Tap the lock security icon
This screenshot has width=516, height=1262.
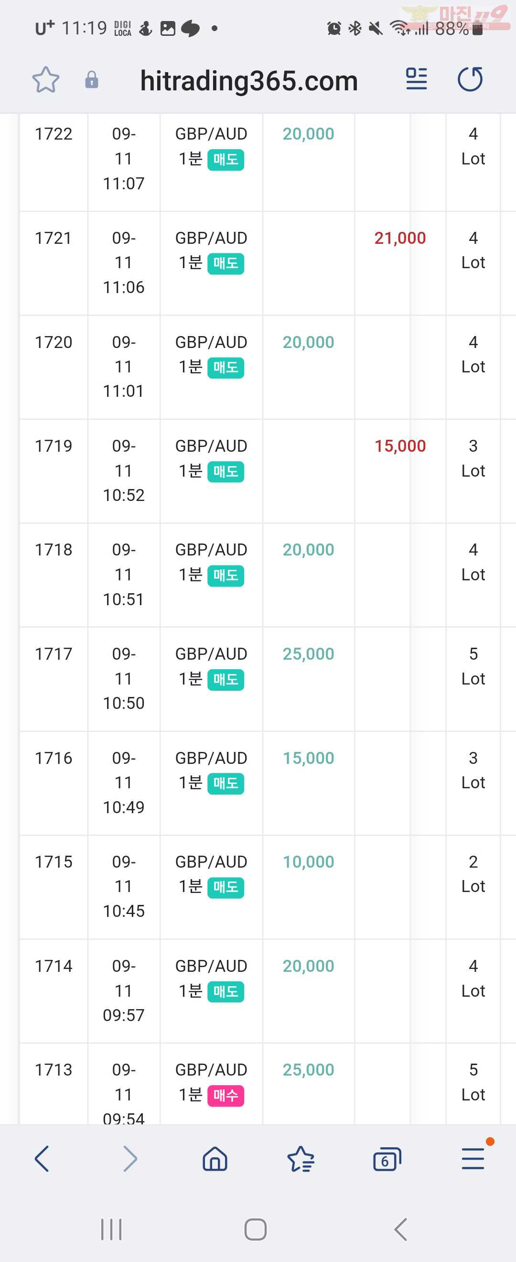tap(92, 80)
